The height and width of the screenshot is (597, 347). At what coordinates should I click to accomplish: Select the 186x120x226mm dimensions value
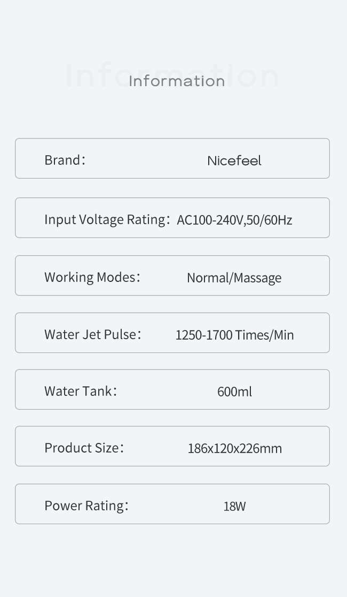point(234,448)
